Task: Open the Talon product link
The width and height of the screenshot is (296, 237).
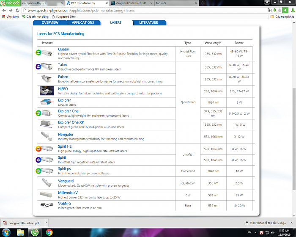Action: (62, 65)
